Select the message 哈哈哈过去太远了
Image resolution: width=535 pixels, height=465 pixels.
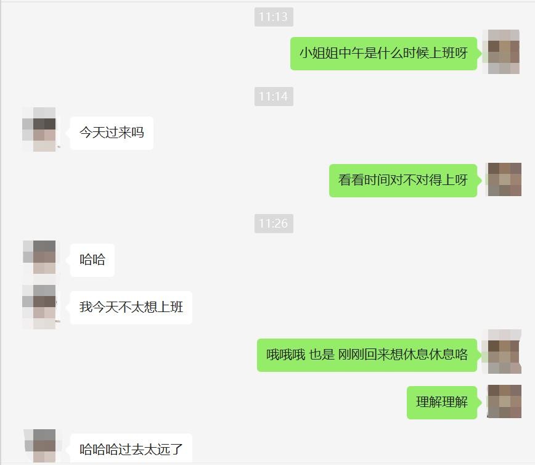click(131, 448)
